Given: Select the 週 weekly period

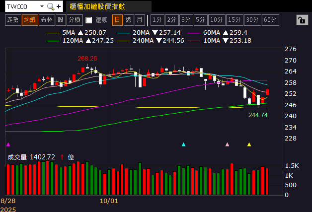Looking at the screenshot, I should (129, 20).
